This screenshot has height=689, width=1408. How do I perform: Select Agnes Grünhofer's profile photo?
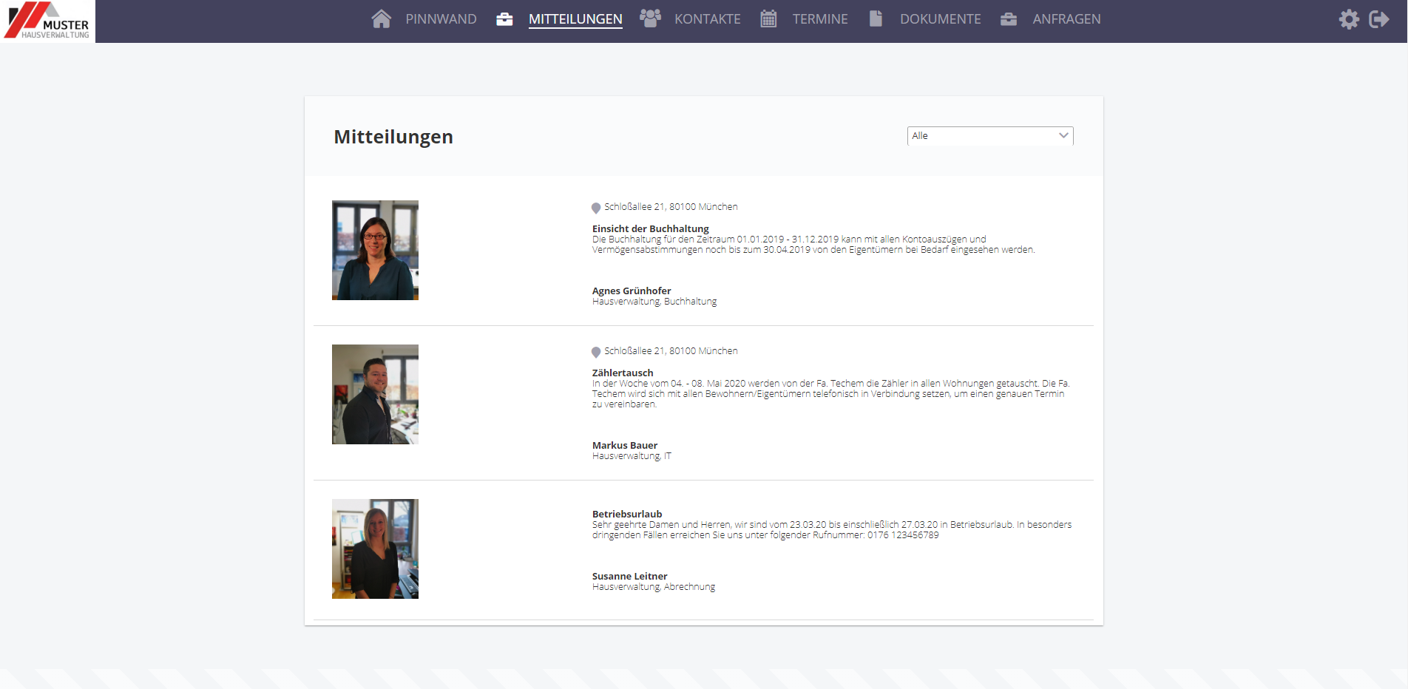(x=375, y=250)
